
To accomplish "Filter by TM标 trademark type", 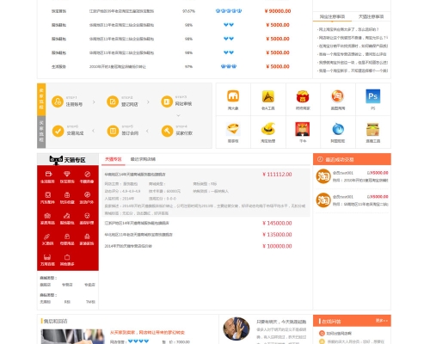I will click(90, 302).
